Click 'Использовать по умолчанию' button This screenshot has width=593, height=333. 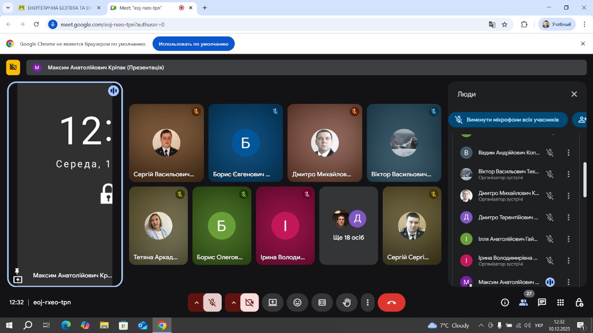pyautogui.click(x=193, y=44)
